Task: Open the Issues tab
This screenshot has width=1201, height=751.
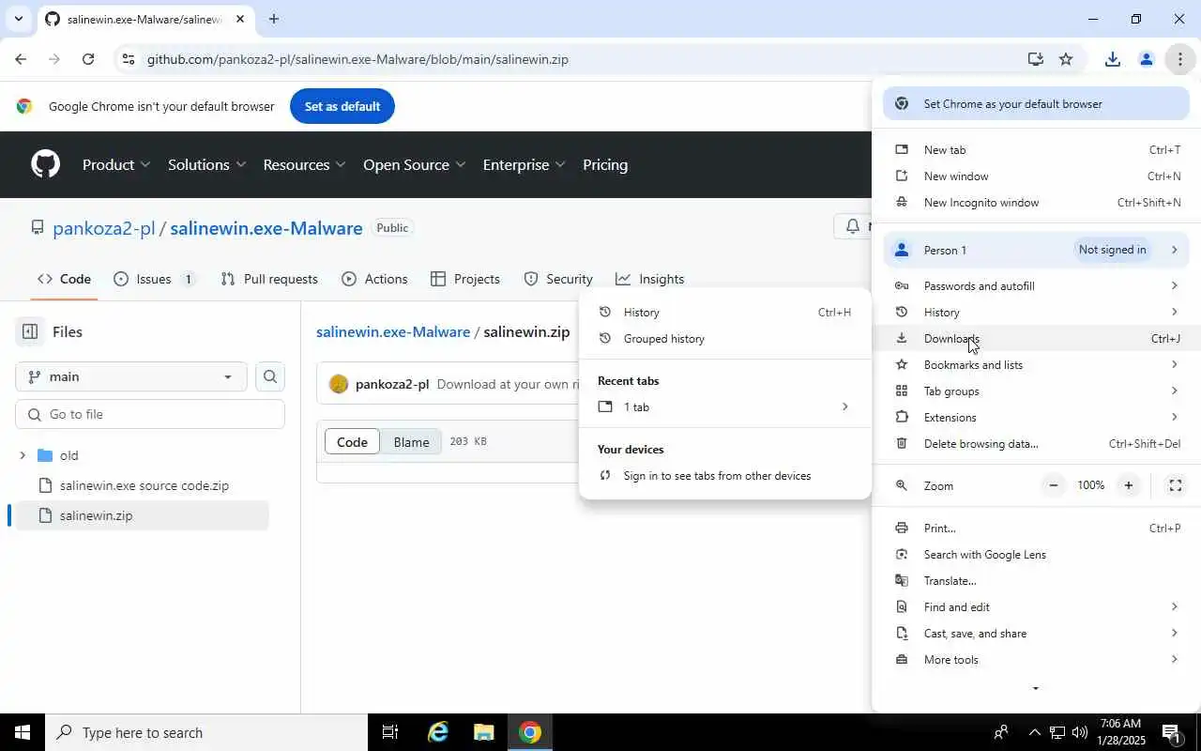Action: point(154,279)
